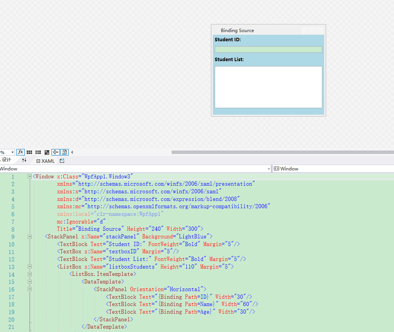Screen dimensions: 394x332
Task: Show the snap grid icon in designer toolbar
Action: pyautogui.click(x=29, y=152)
